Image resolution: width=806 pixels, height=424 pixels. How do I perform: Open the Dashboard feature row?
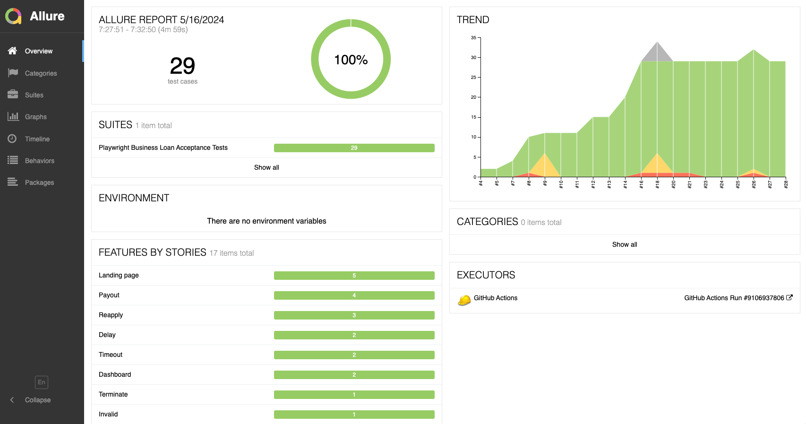click(266, 374)
